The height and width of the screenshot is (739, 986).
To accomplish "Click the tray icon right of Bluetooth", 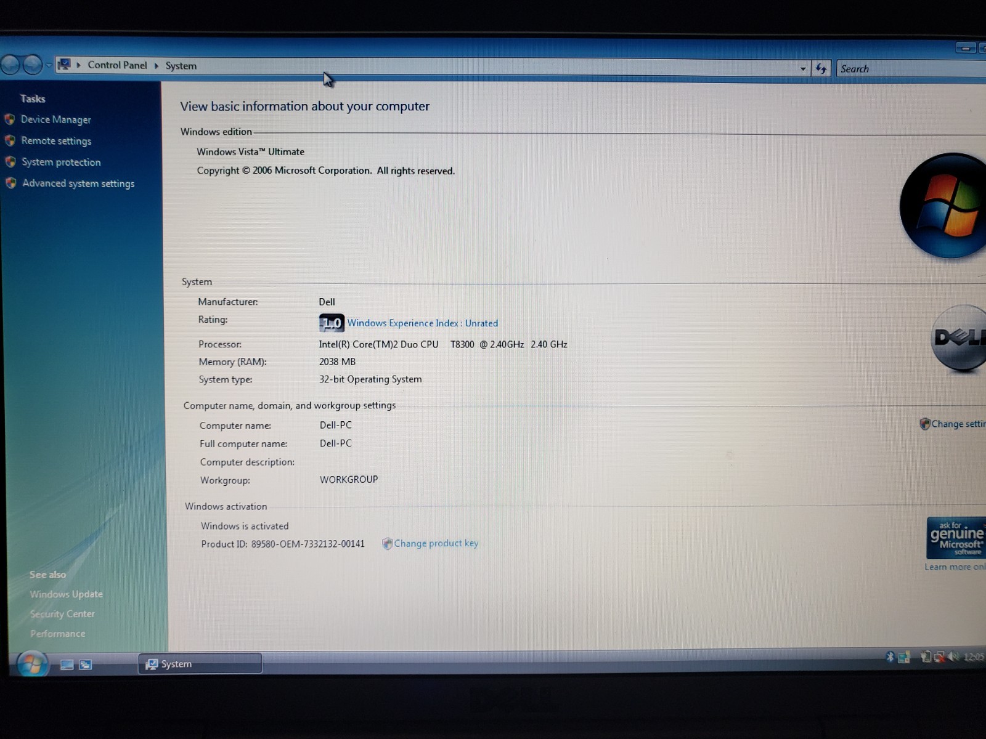I will tap(904, 657).
